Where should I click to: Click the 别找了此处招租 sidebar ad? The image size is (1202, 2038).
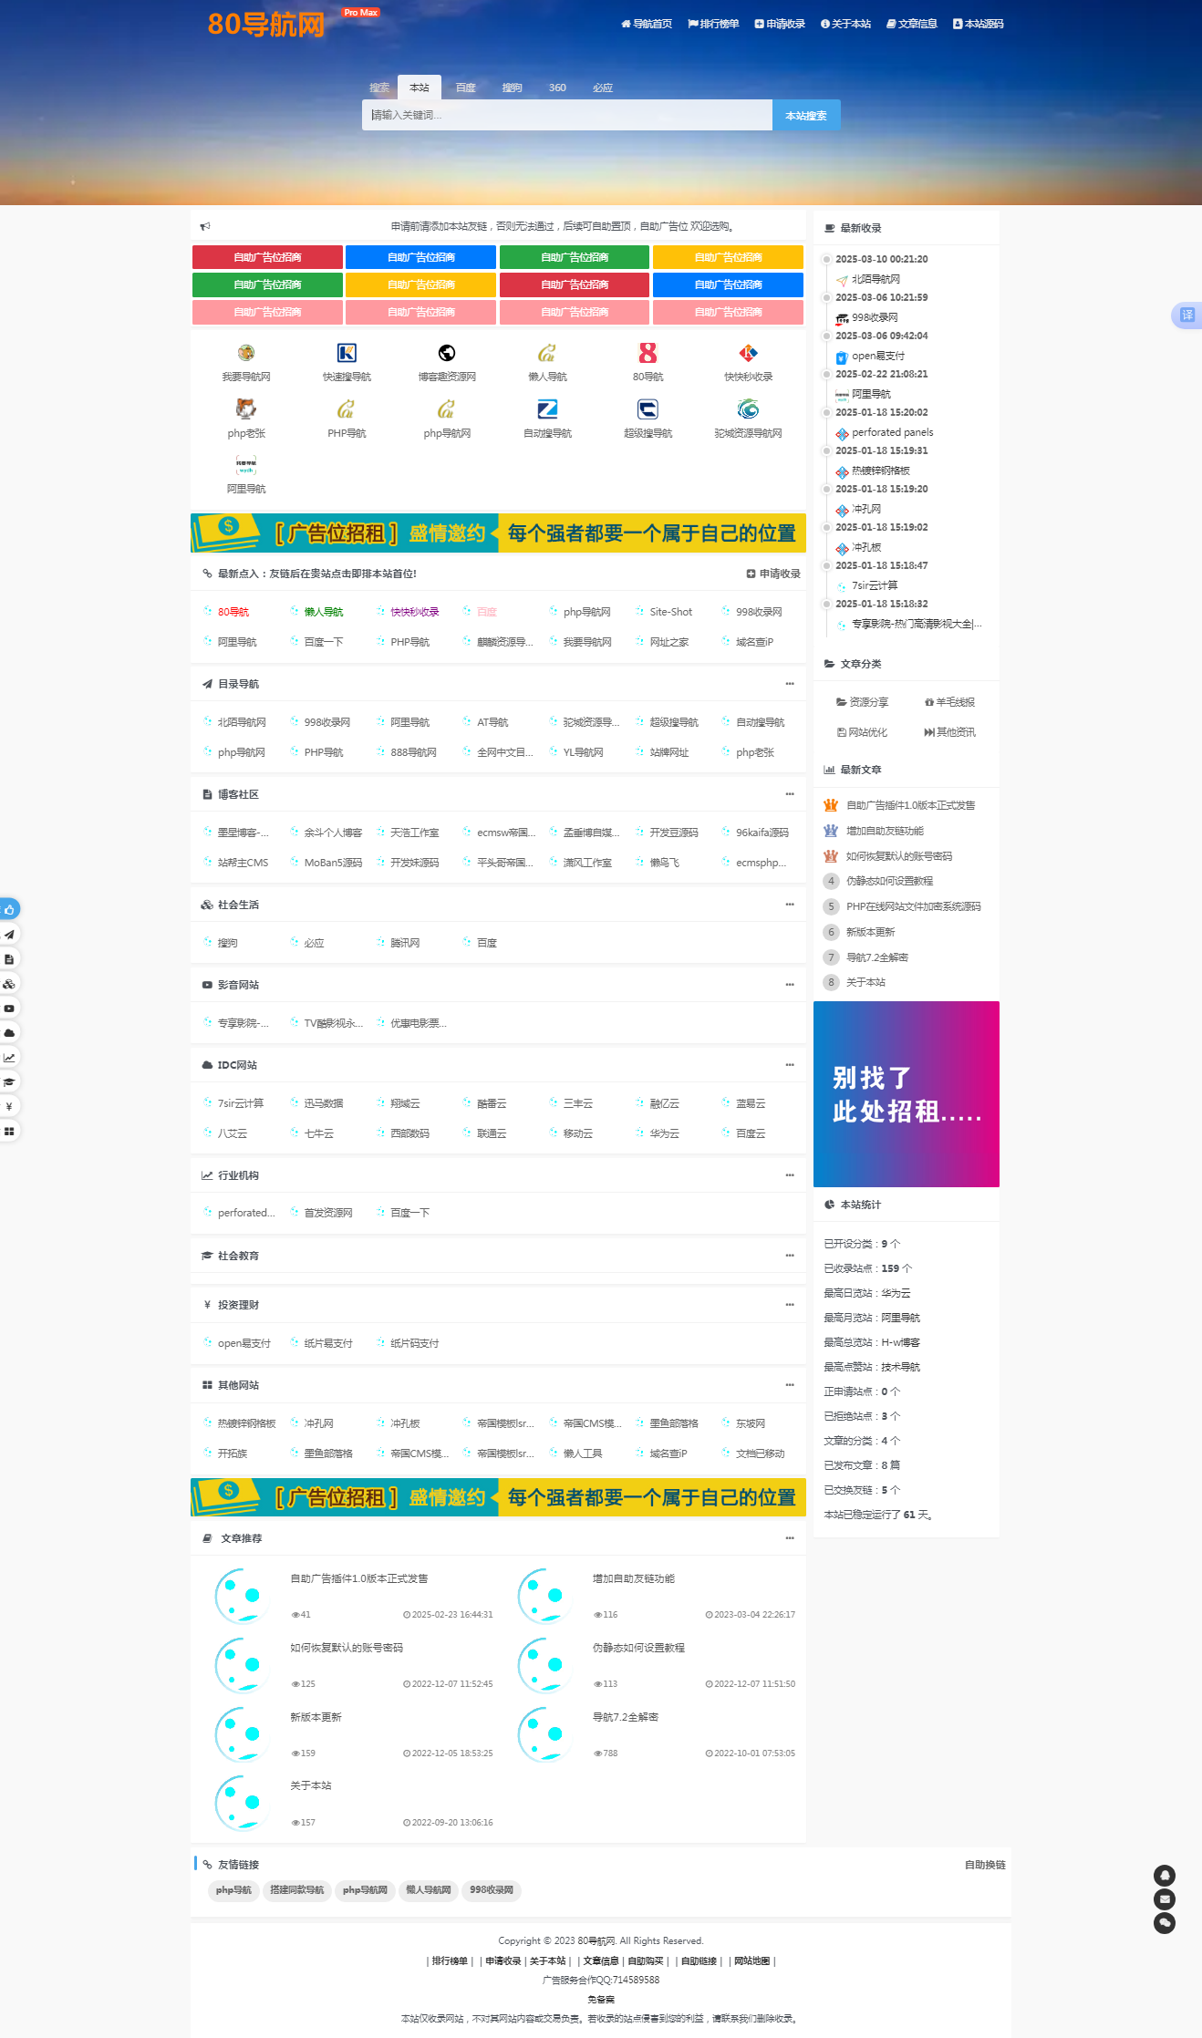tap(907, 1094)
